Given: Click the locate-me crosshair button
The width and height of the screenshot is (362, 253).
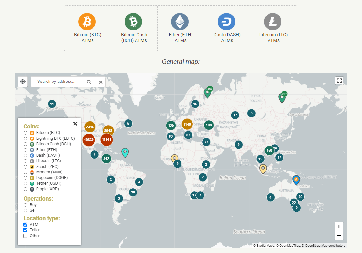Looking at the screenshot, I should [x=23, y=82].
